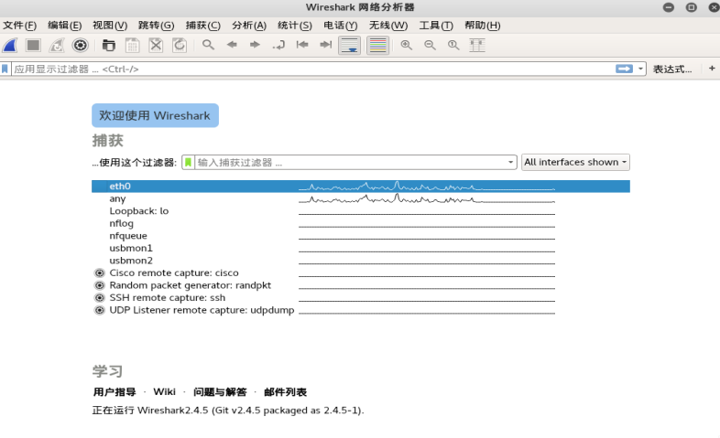
Task: Open the 无线(W) menu
Action: click(x=388, y=26)
